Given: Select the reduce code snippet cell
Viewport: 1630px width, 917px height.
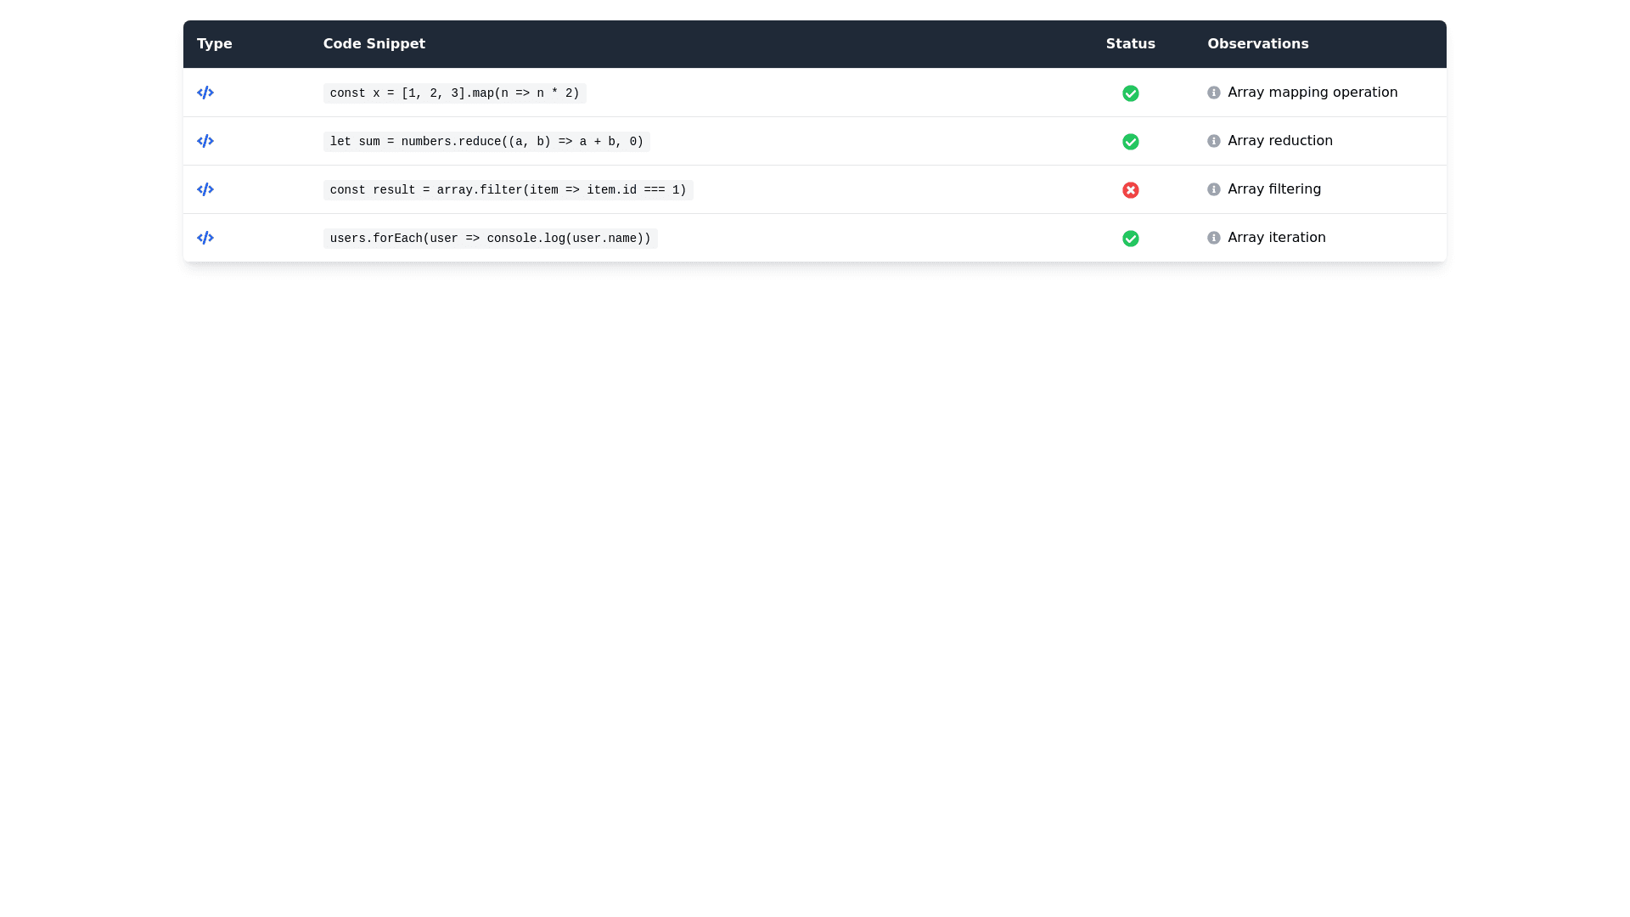Looking at the screenshot, I should (486, 141).
